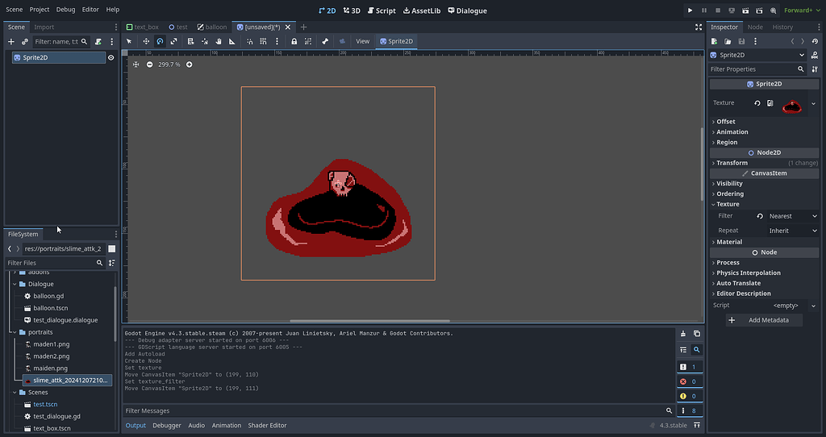Activate the Ruler Mode tool
The image size is (826, 437).
232,41
